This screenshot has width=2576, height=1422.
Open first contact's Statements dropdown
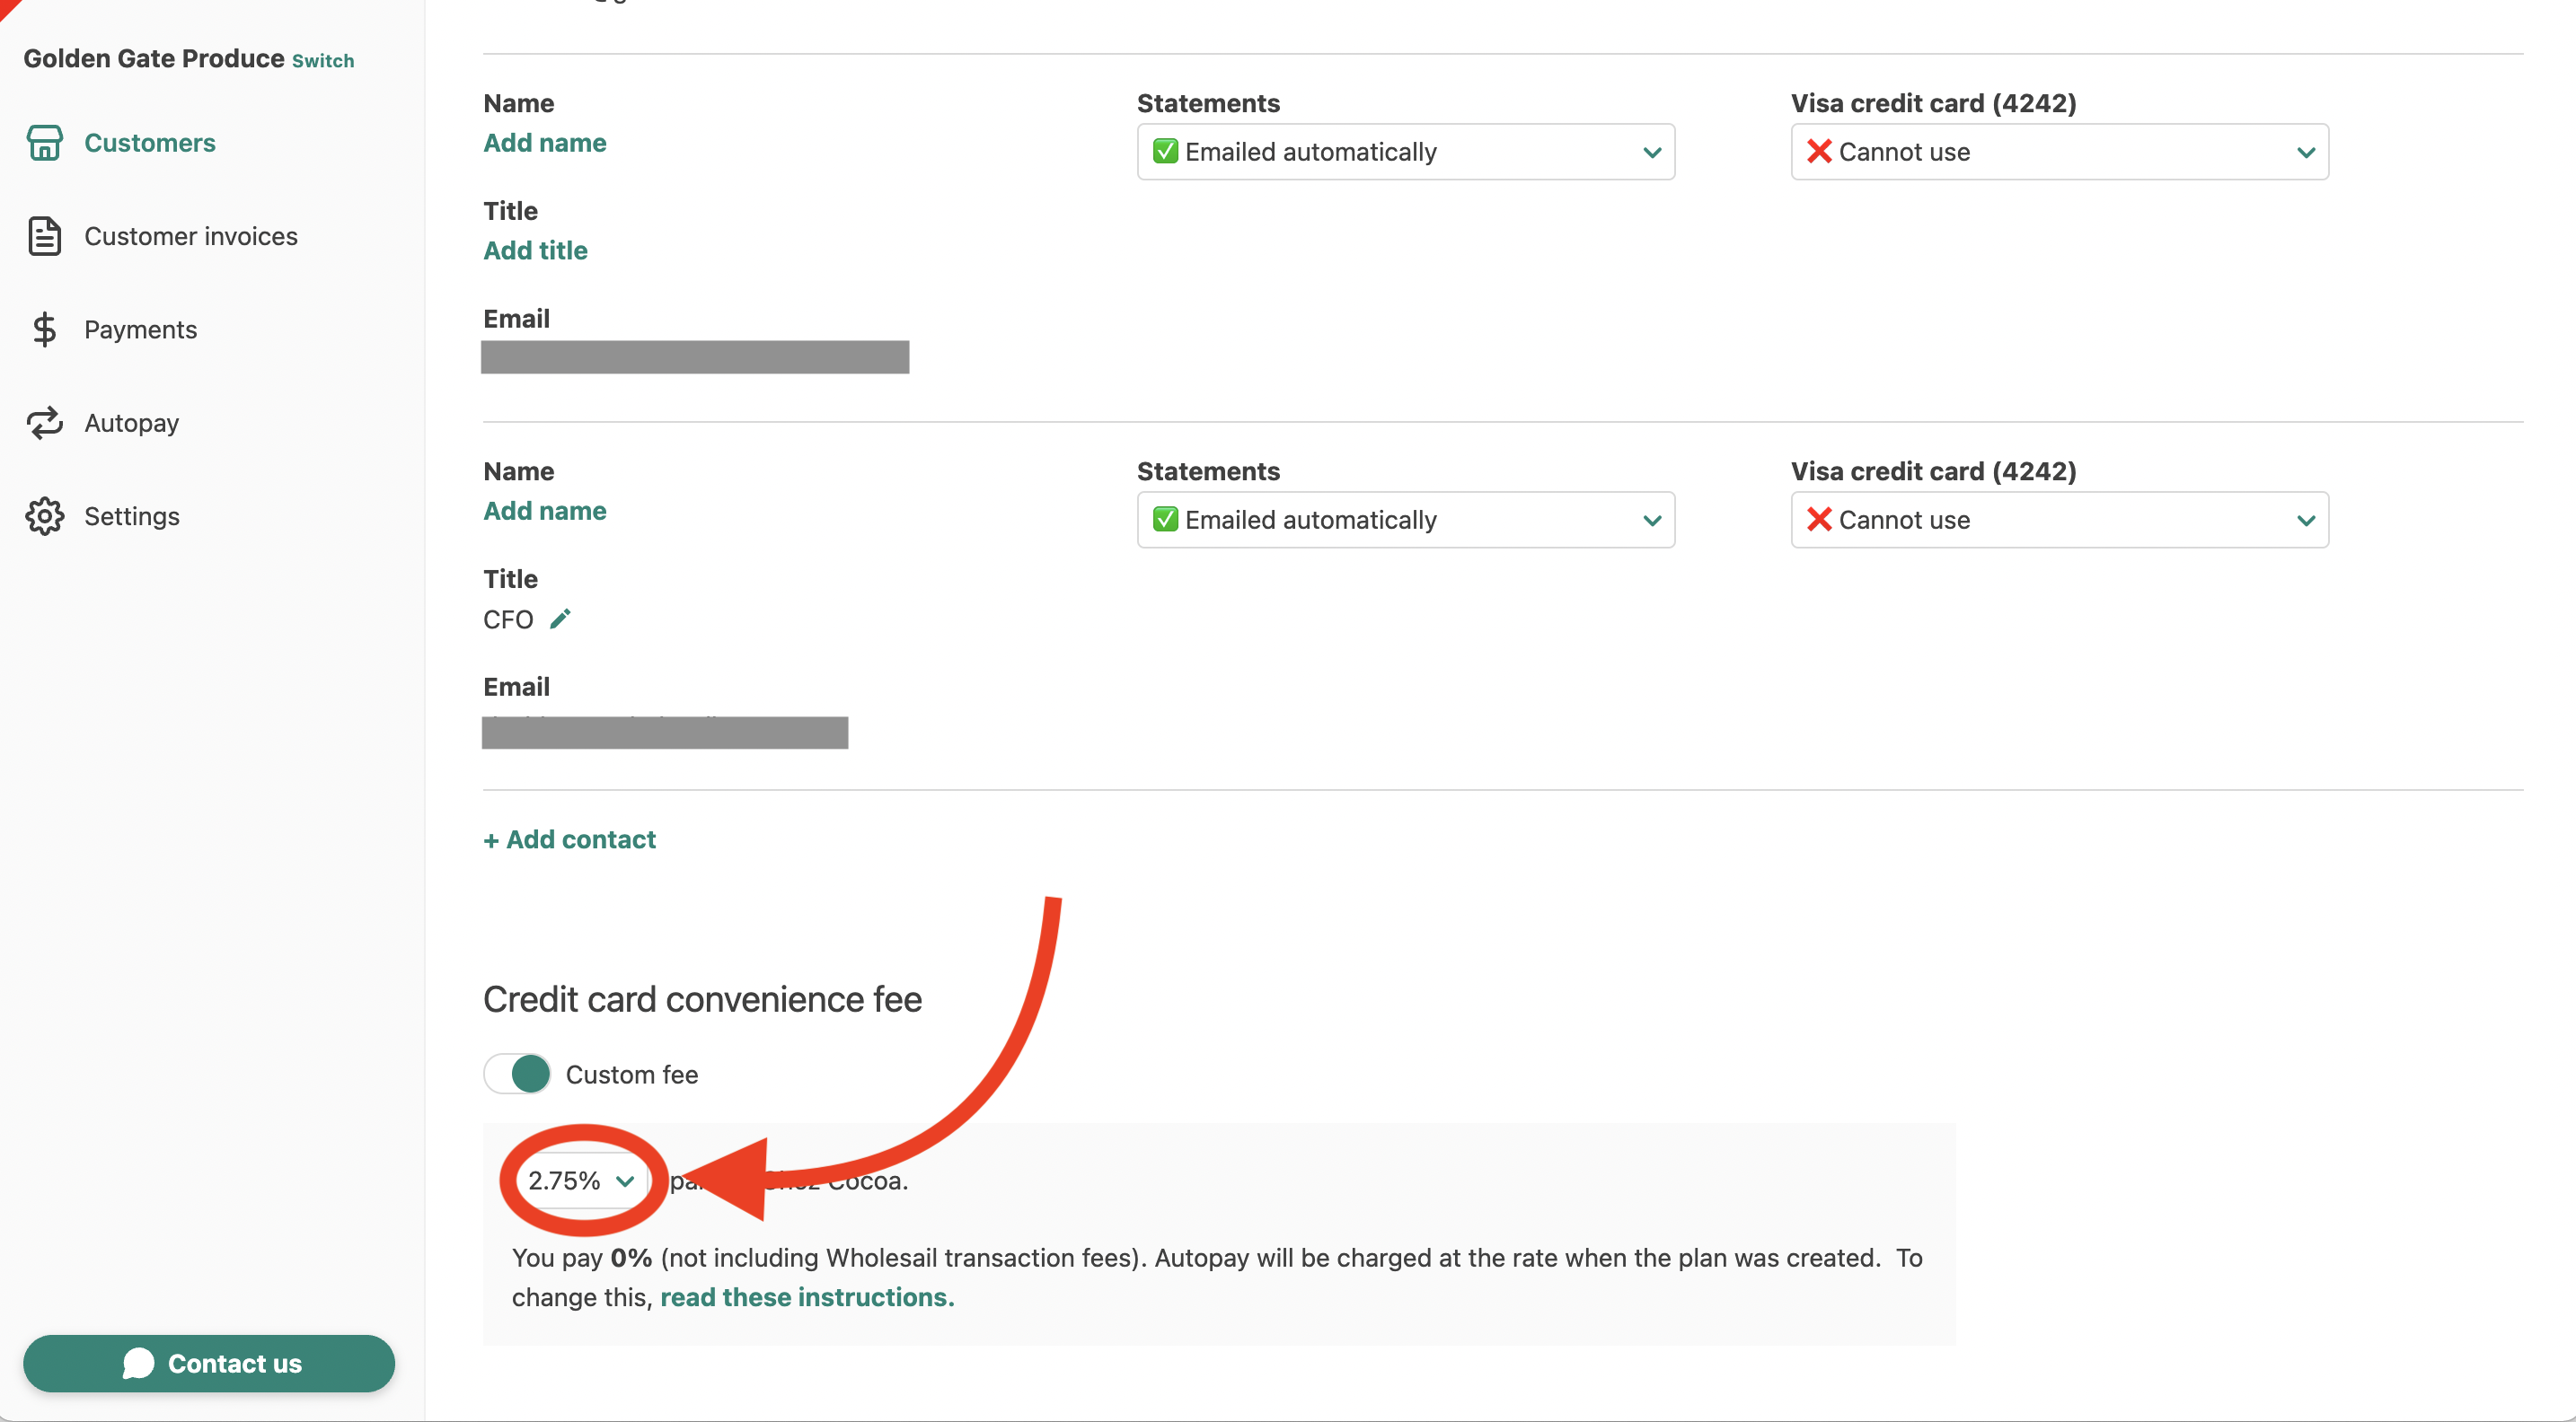1405,153
